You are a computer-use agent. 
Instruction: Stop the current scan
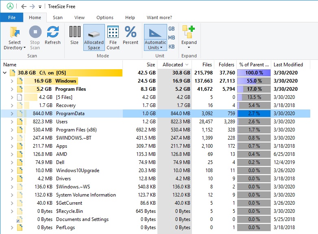point(35,38)
